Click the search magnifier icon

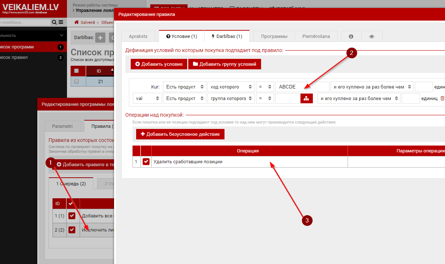[54, 22]
